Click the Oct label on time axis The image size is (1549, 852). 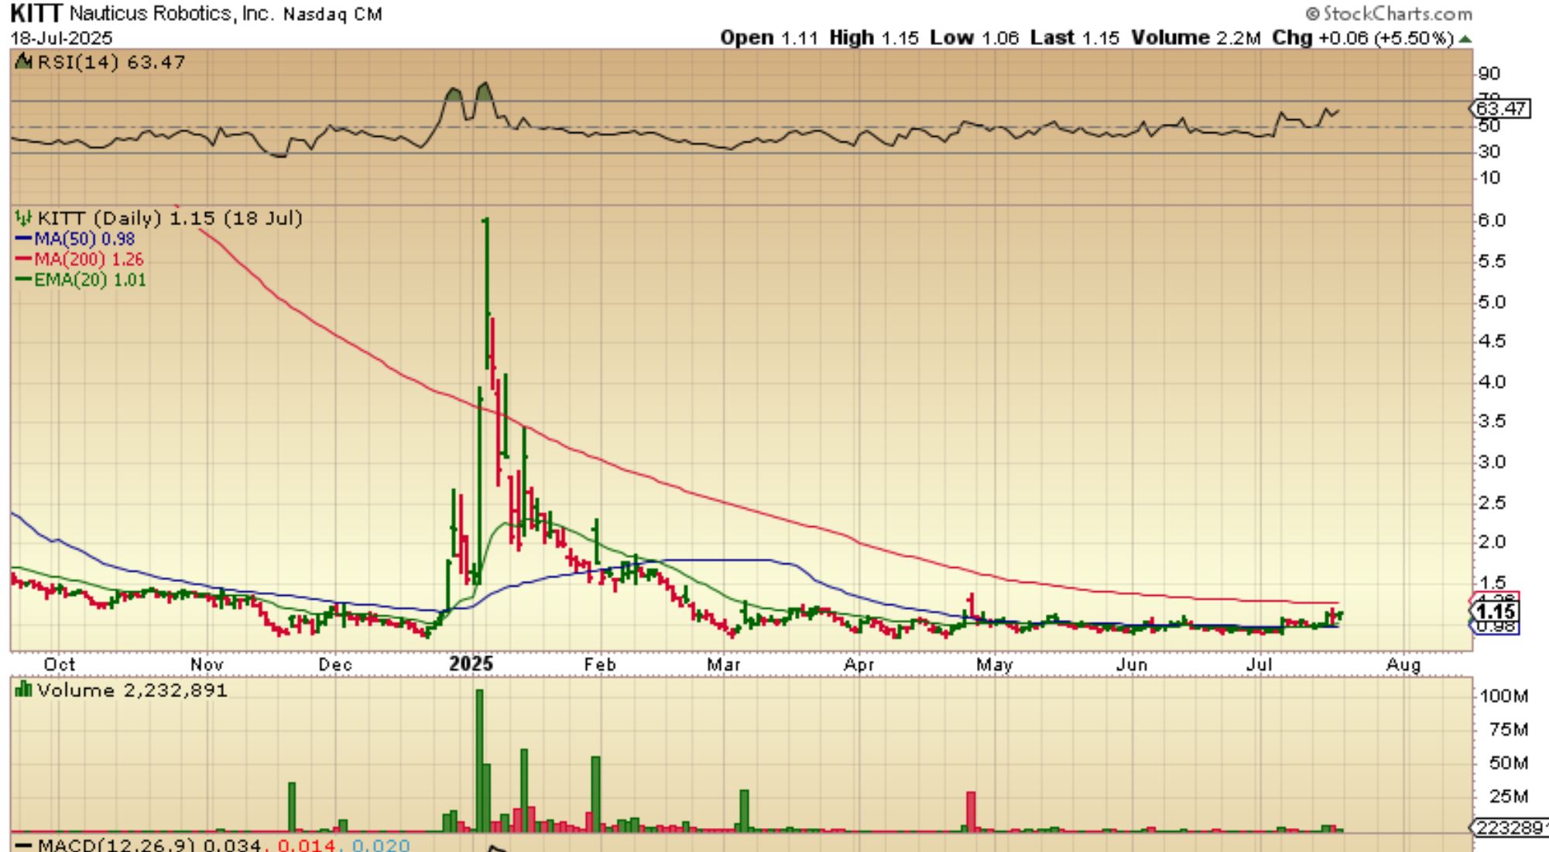tap(59, 664)
